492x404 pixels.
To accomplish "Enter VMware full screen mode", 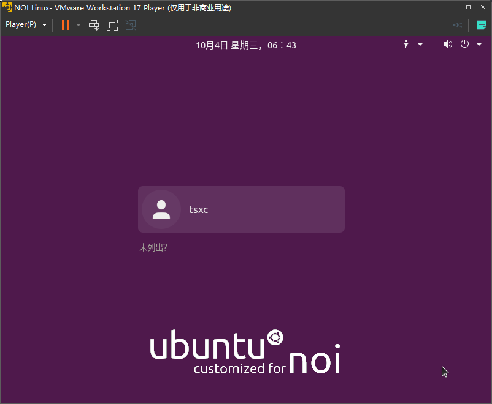I will coord(112,25).
